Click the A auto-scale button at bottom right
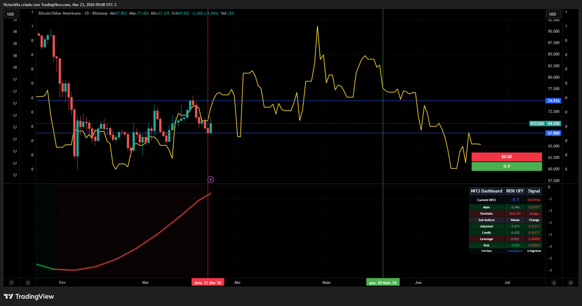The height and width of the screenshot is (306, 582). point(553,282)
